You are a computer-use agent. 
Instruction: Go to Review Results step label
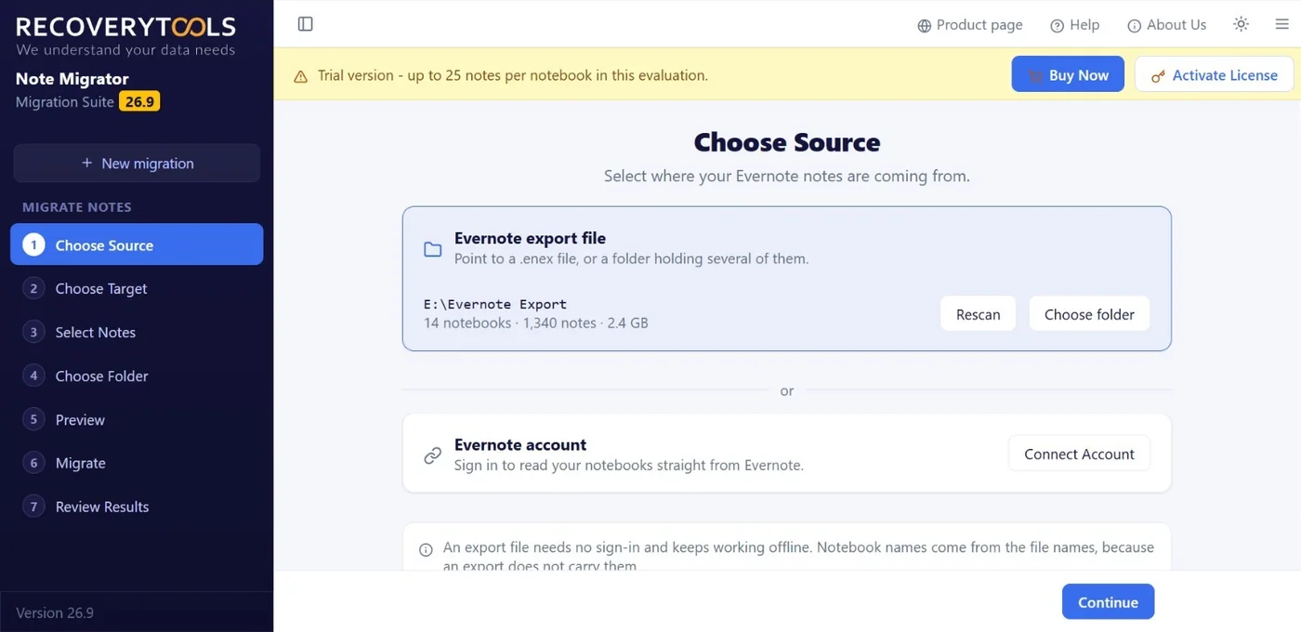102,507
